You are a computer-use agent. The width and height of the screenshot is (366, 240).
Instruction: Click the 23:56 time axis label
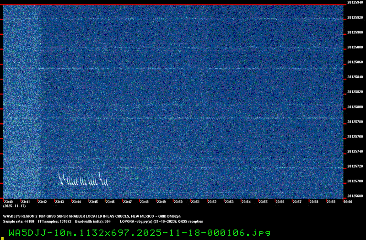point(280,202)
